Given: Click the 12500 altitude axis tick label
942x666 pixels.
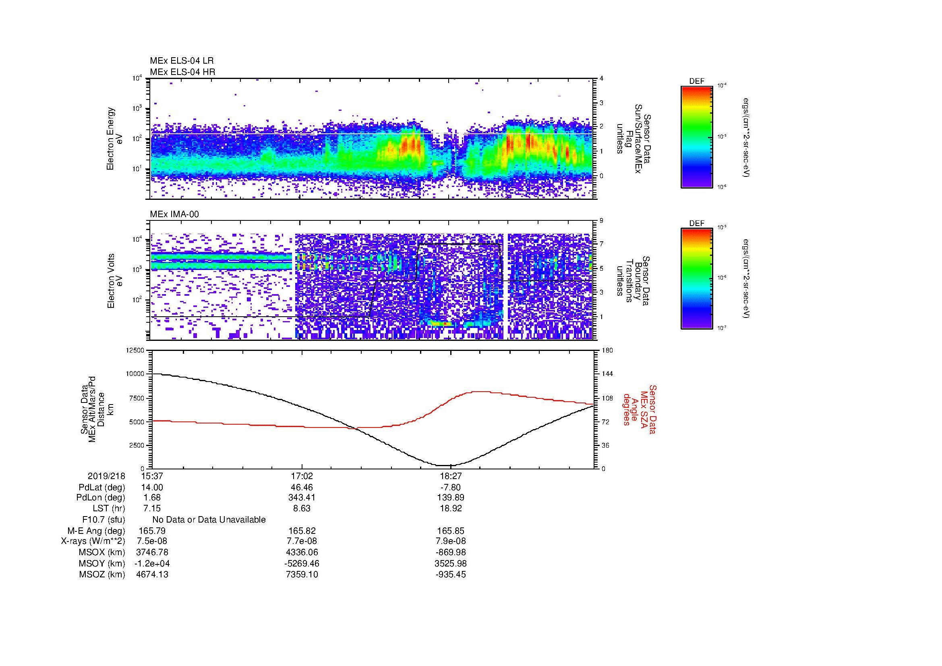Looking at the screenshot, I should point(135,350).
